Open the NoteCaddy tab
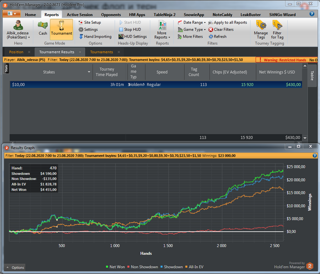This screenshot has width=320, height=274. tap(222, 15)
